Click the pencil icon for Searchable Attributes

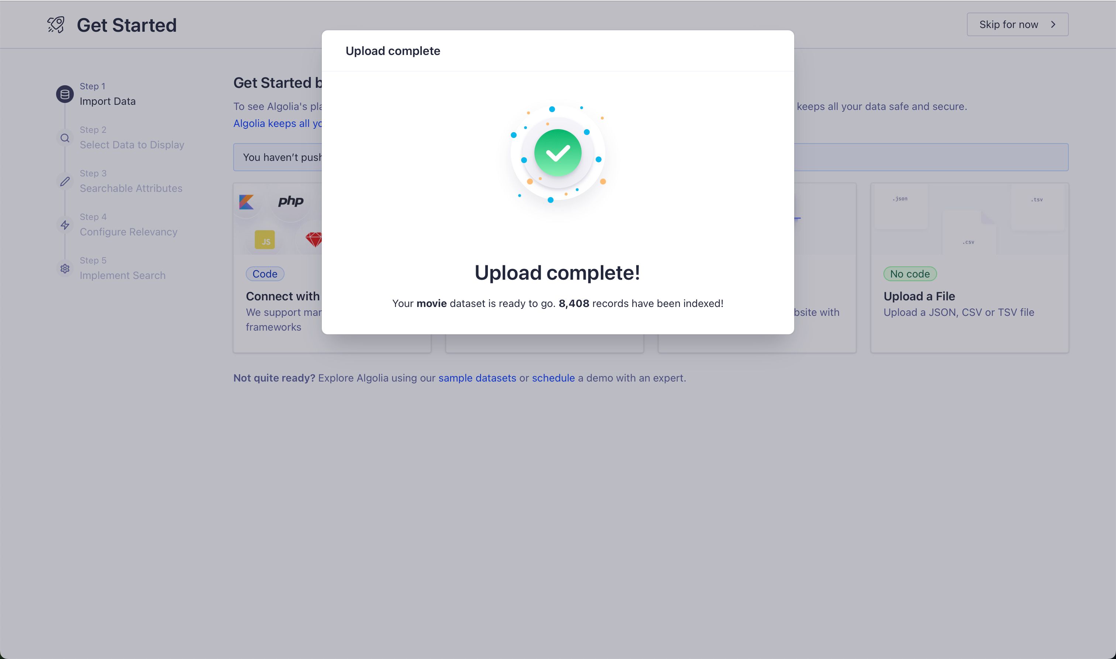tap(65, 181)
